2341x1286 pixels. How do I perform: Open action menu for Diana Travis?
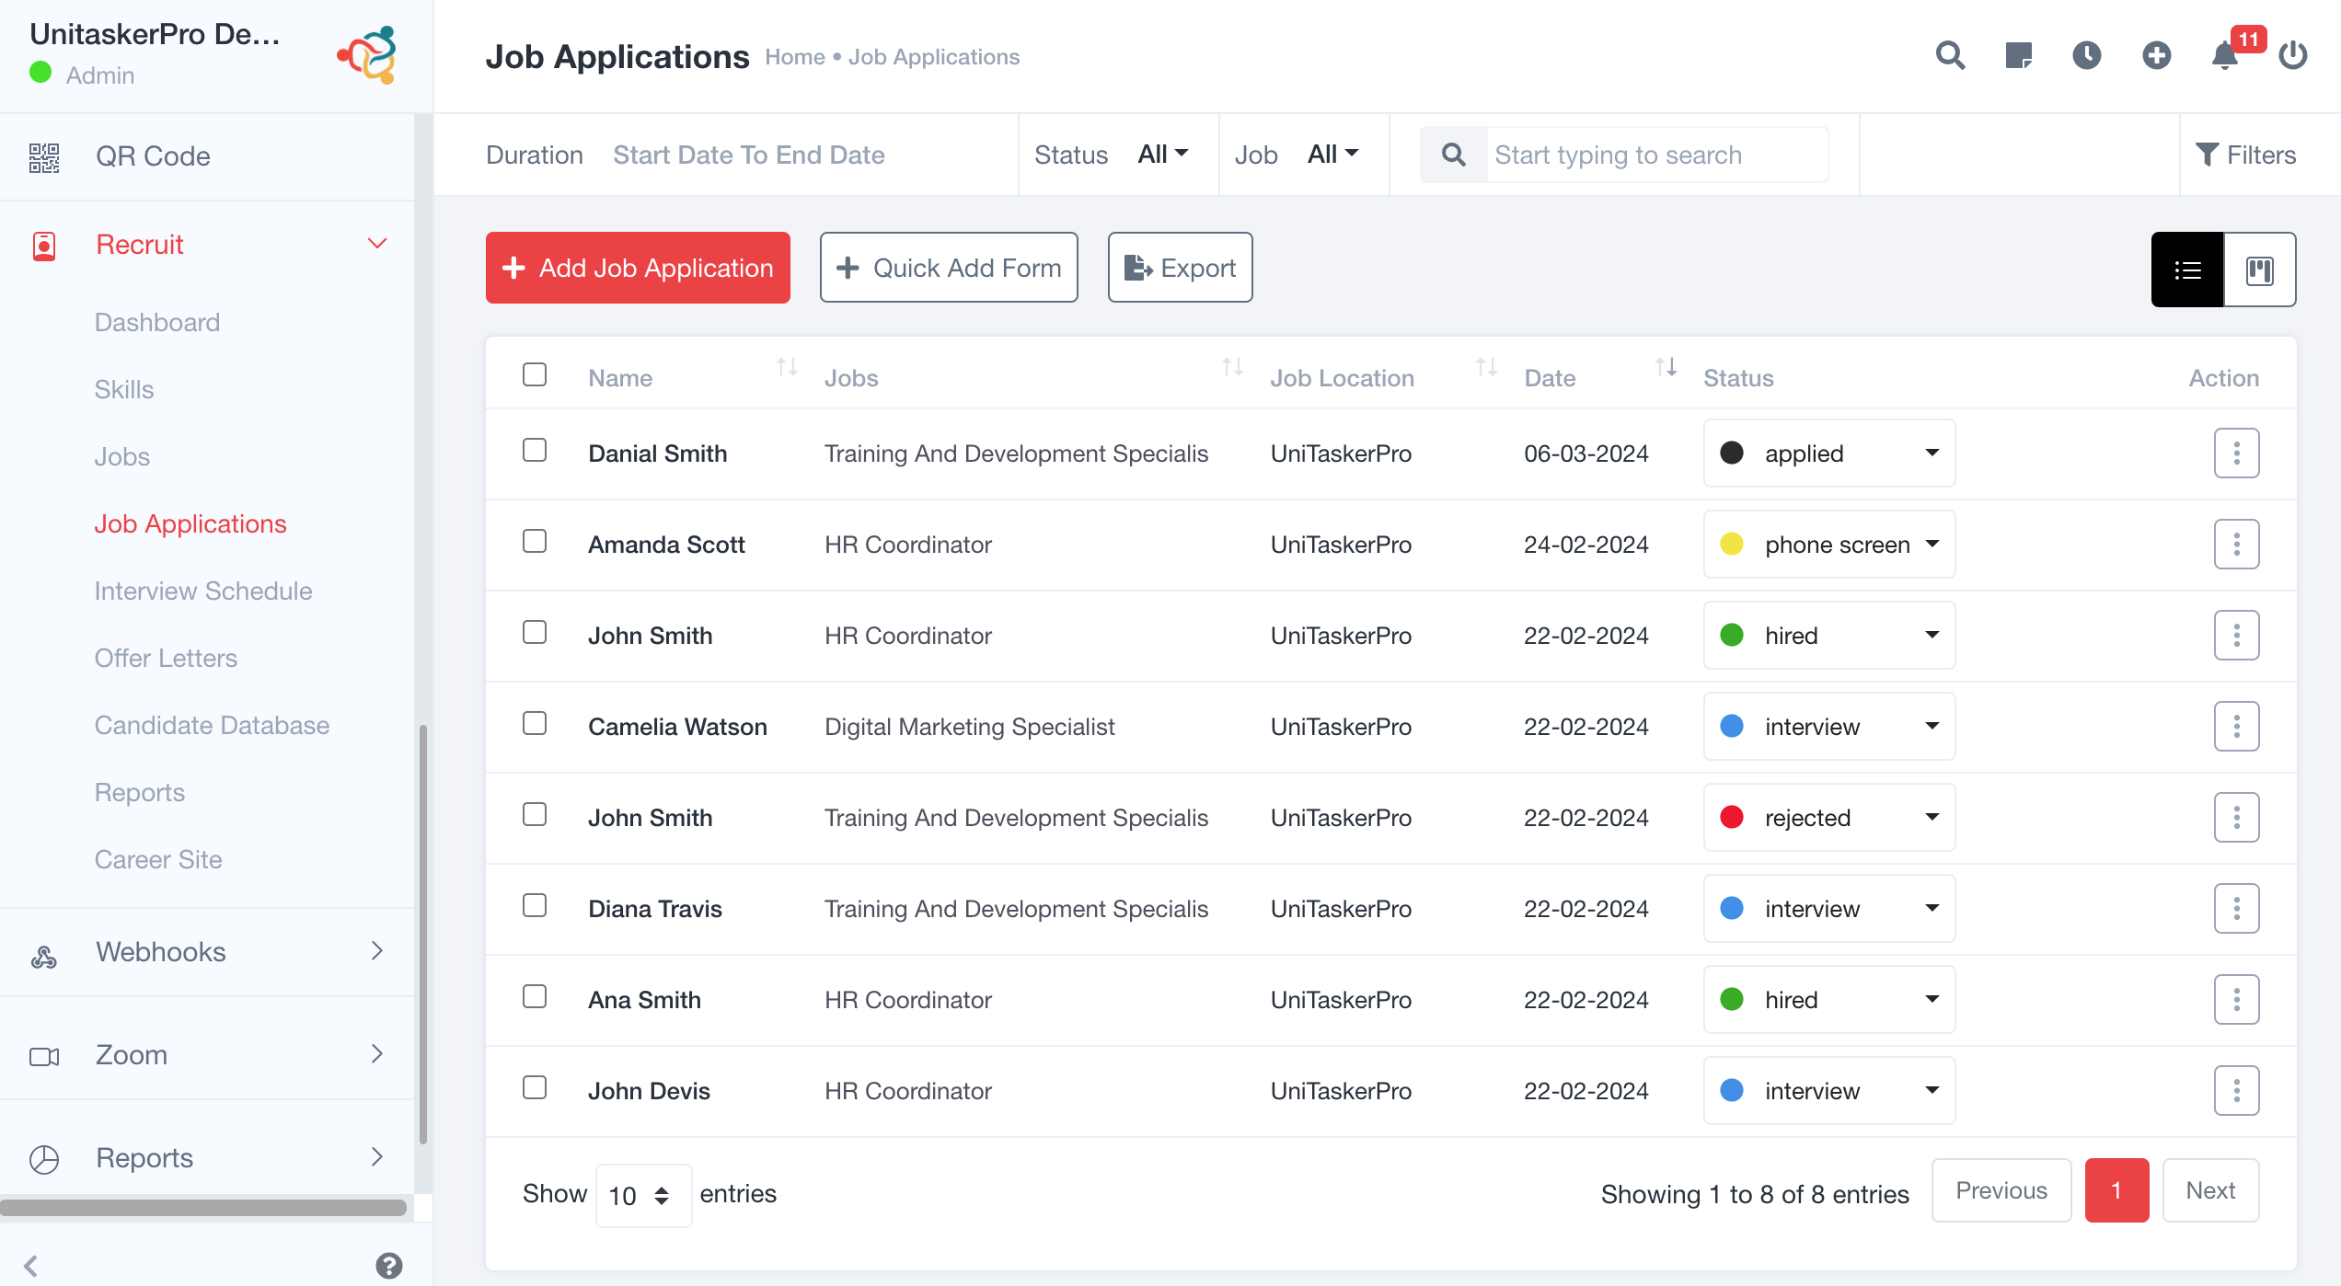coord(2236,908)
